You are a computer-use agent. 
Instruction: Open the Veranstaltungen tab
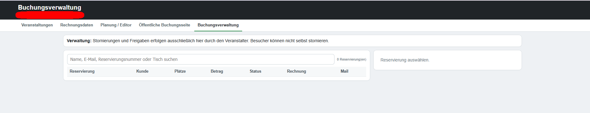pos(37,25)
